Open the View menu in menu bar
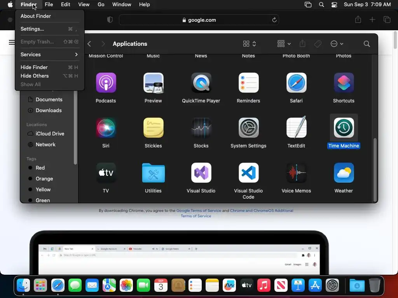This screenshot has height=298, width=398. click(84, 5)
